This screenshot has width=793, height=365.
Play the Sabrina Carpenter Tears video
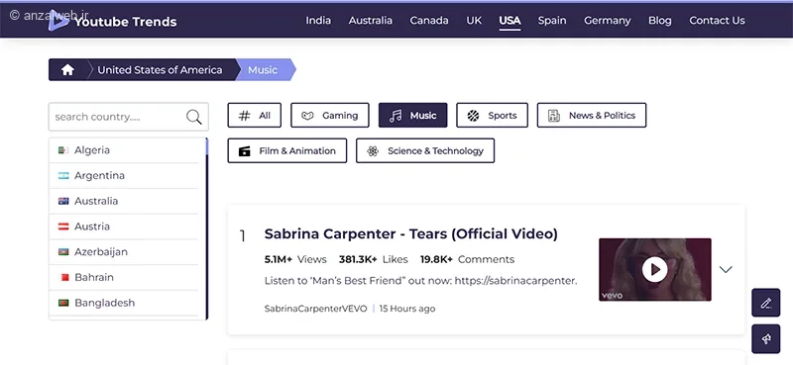[655, 270]
